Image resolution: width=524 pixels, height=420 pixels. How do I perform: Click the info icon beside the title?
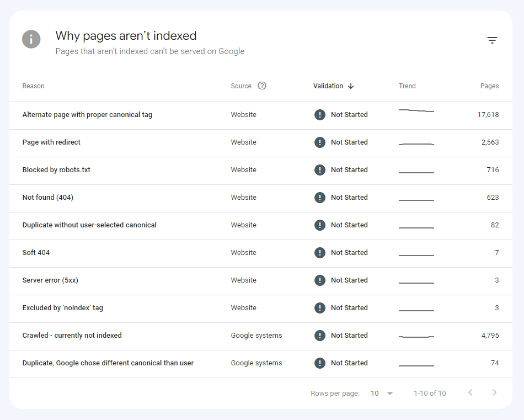[31, 39]
